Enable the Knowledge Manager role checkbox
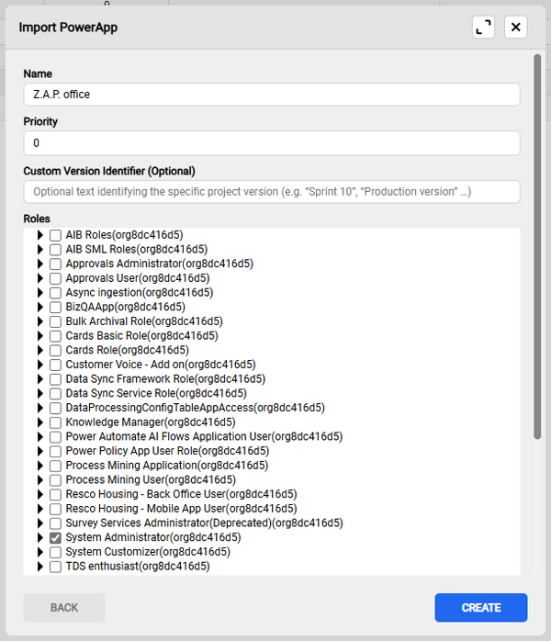The height and width of the screenshot is (641, 551). (56, 422)
